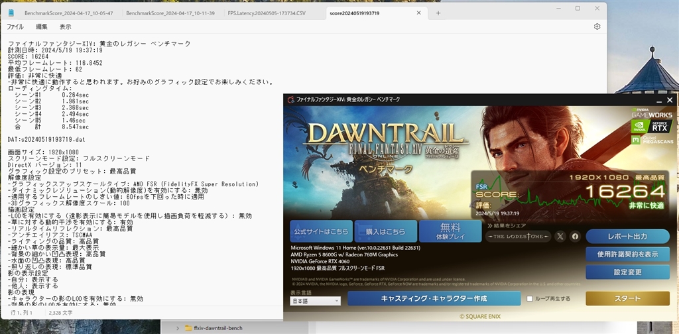Click the スタート button

click(627, 298)
